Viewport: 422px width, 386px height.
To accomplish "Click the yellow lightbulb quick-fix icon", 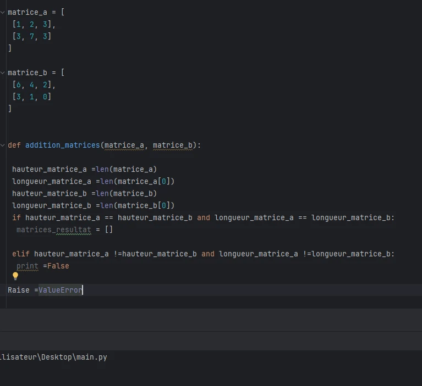I will pyautogui.click(x=15, y=276).
